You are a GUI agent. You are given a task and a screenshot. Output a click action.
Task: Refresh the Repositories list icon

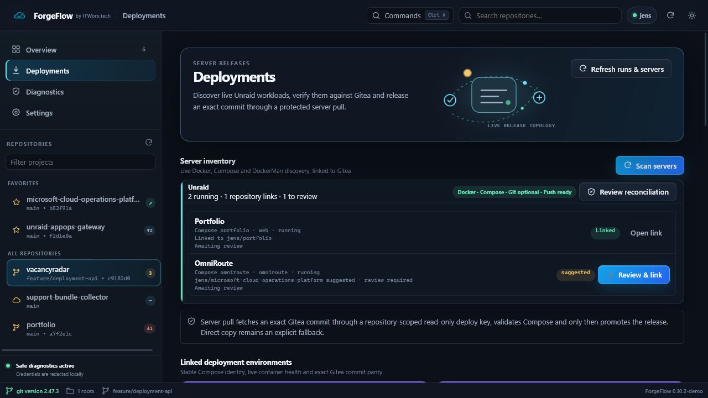[149, 143]
